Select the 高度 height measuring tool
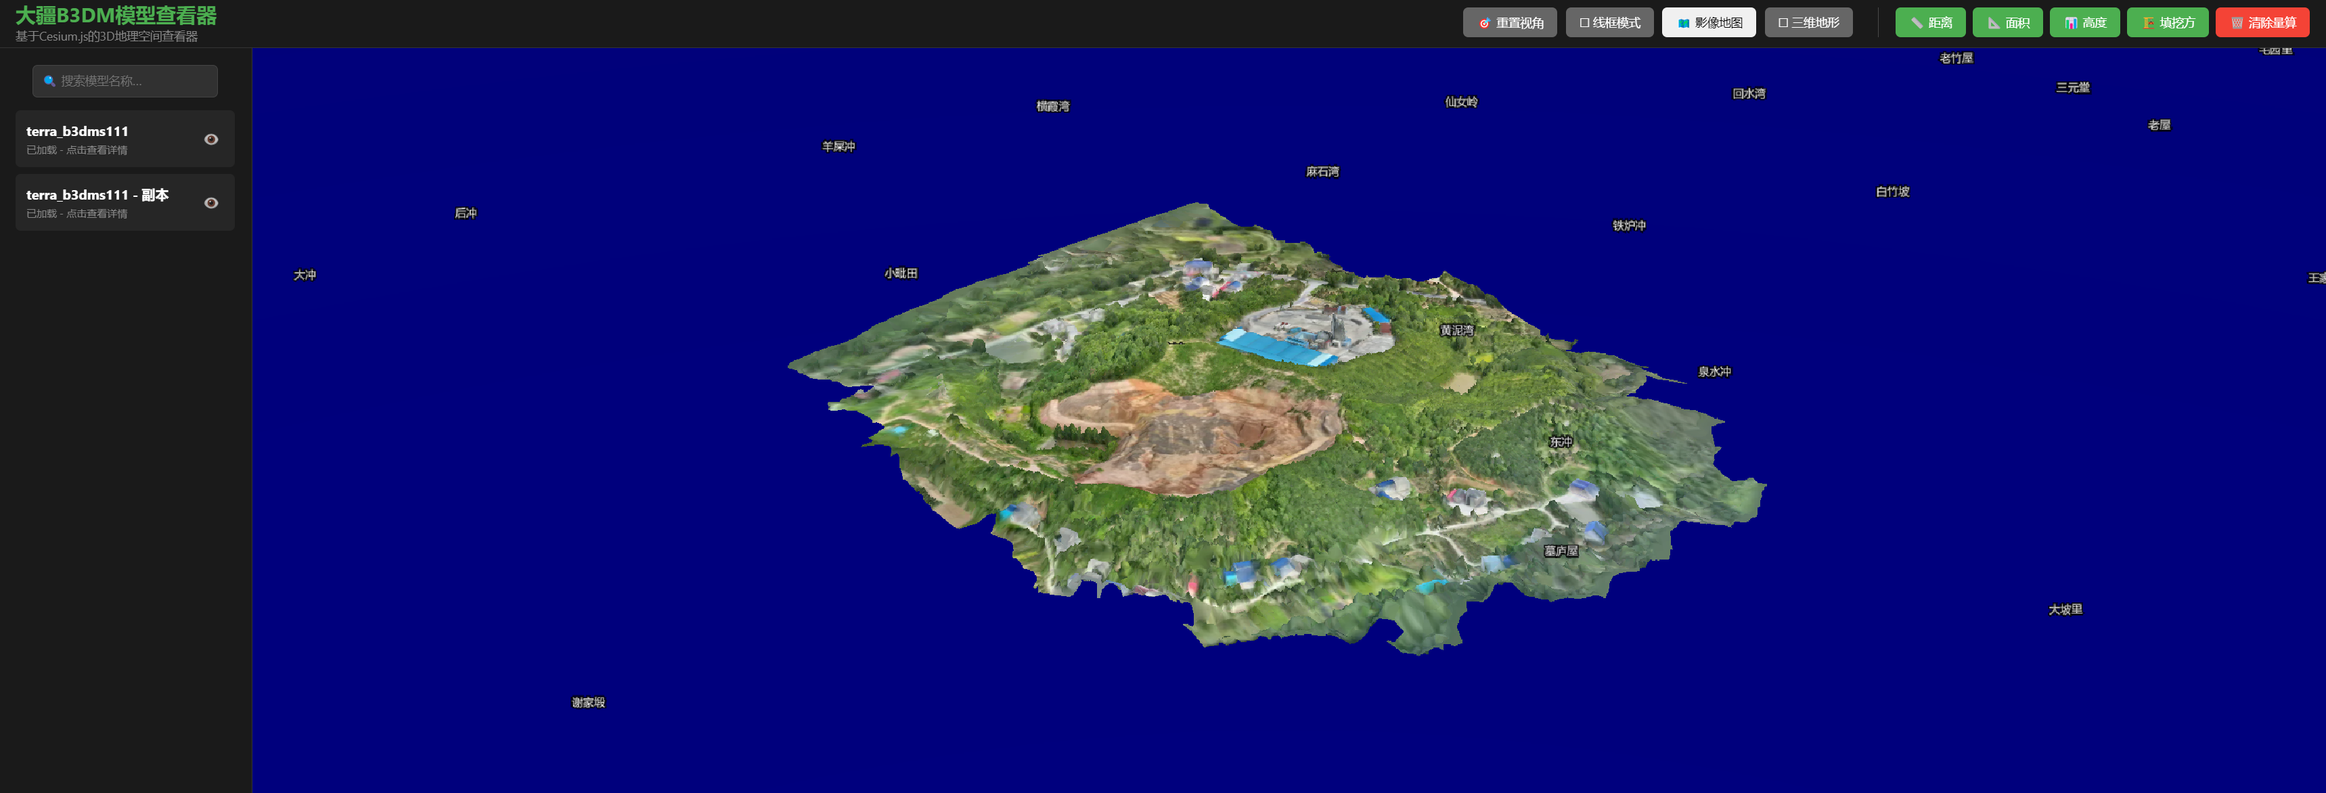Image resolution: width=2326 pixels, height=793 pixels. click(x=2084, y=22)
